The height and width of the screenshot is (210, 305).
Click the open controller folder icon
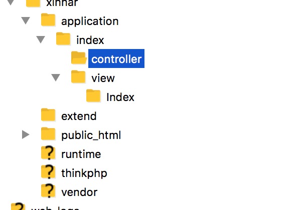79,57
